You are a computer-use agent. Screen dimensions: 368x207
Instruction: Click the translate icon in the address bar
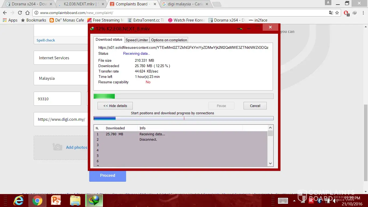(x=331, y=13)
